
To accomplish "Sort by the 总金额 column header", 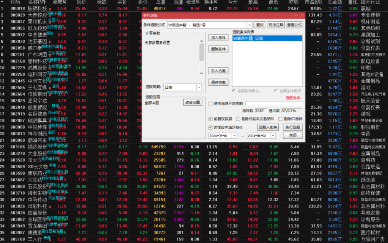I will (x=335, y=2).
